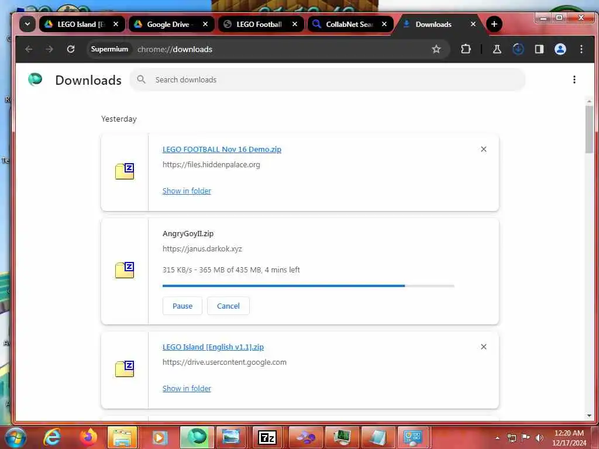Open Windows Explorer from taskbar

tap(123, 437)
